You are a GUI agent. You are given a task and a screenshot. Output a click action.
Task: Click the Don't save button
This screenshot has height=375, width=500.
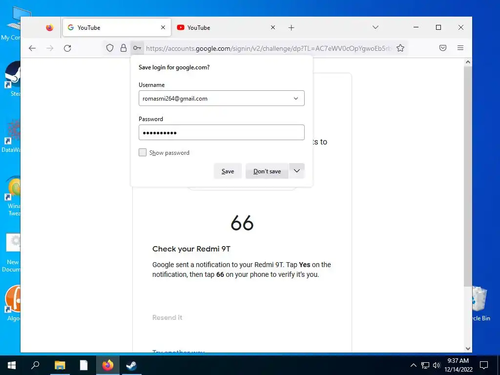[267, 171]
